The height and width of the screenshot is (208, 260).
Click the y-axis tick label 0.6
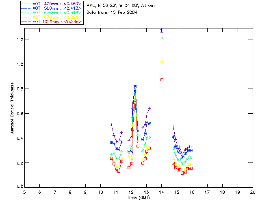(x=20, y=114)
